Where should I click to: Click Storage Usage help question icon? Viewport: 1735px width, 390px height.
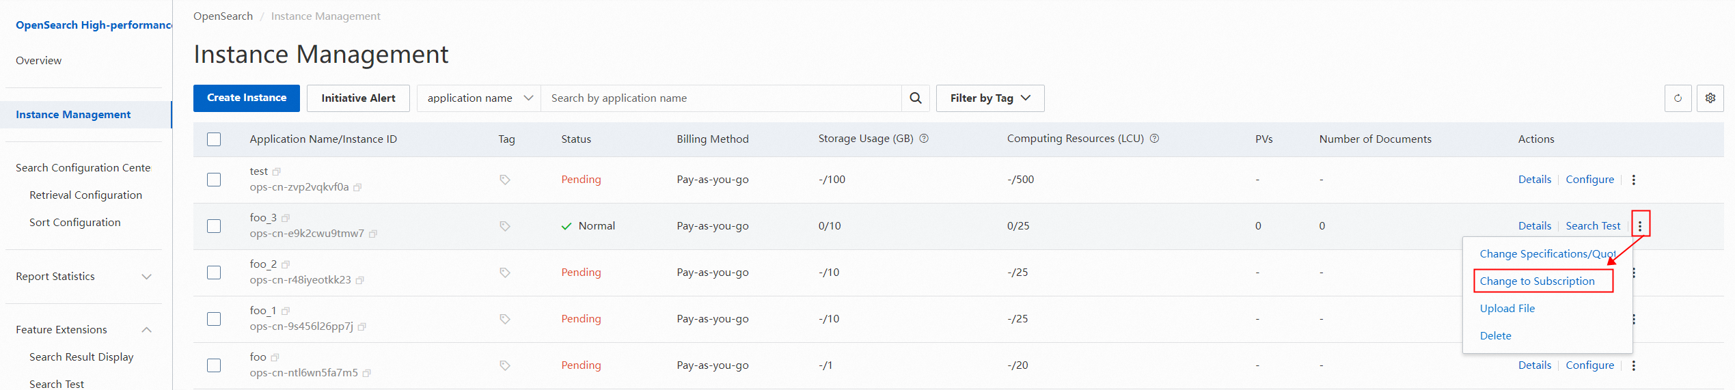[924, 139]
